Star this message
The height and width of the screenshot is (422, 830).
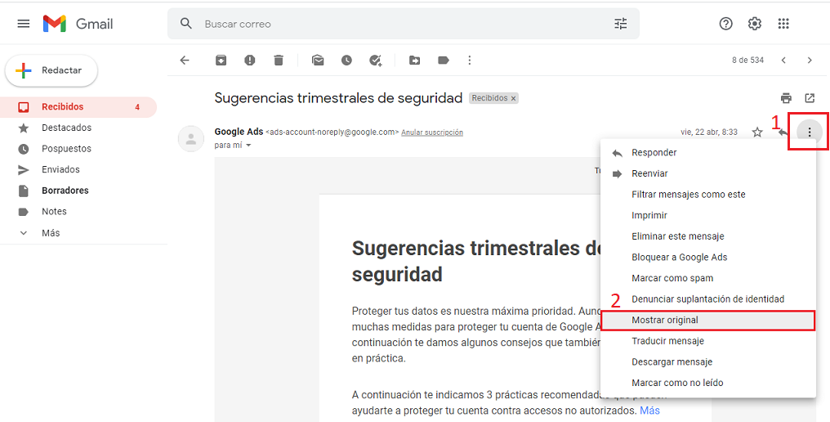[x=757, y=132]
